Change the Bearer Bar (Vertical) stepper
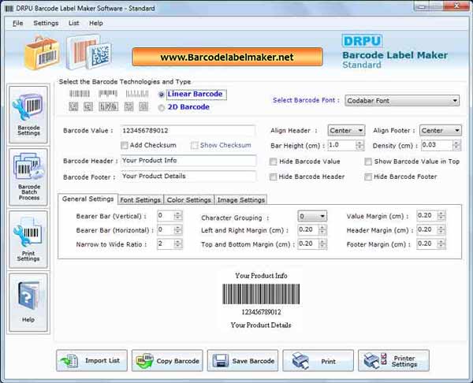The height and width of the screenshot is (383, 473). coord(177,216)
